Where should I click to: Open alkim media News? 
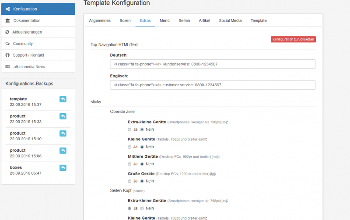click(x=38, y=67)
